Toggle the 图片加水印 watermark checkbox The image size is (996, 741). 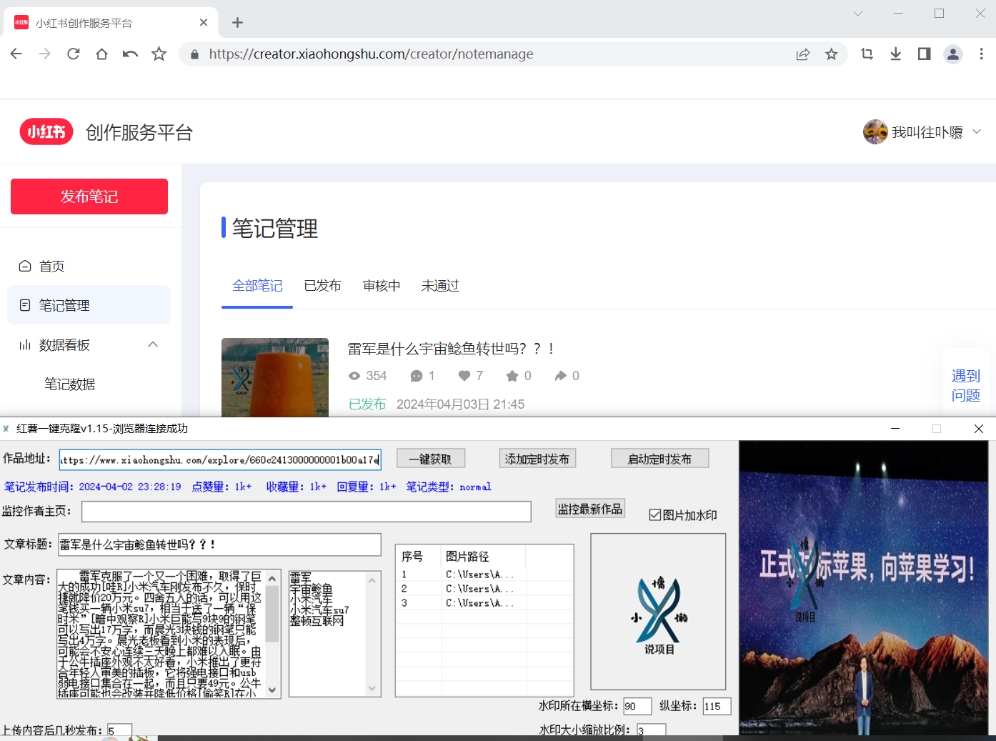coord(654,514)
